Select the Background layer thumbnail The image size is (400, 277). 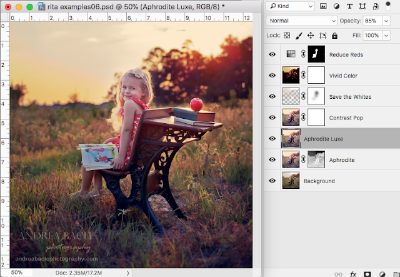(291, 181)
